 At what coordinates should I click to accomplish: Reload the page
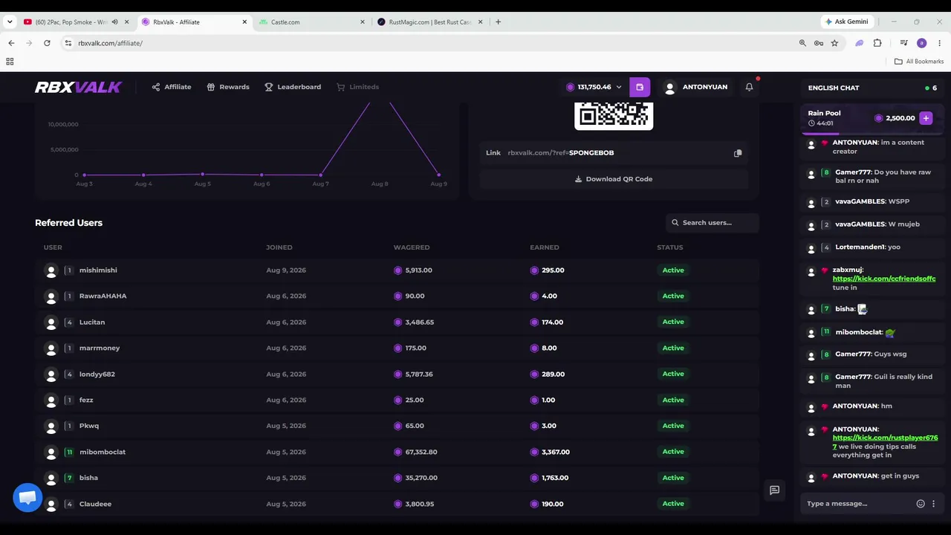click(47, 43)
